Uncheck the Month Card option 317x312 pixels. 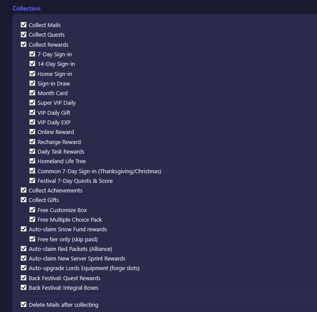pyautogui.click(x=32, y=93)
